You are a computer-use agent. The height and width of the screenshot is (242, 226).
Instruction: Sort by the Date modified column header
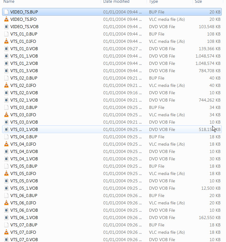click(x=116, y=2)
